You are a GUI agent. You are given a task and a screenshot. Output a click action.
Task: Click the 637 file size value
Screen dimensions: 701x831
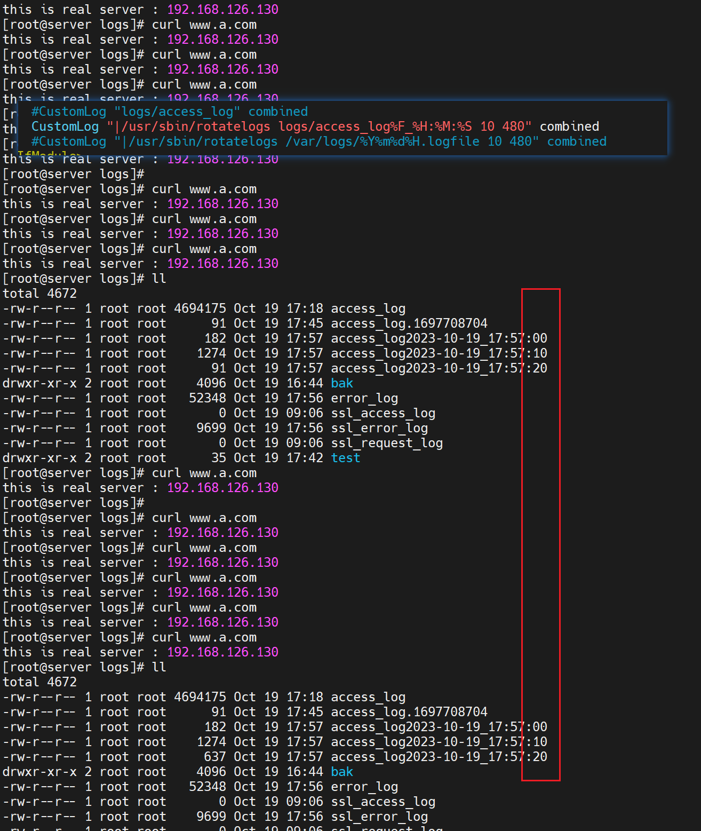pyautogui.click(x=215, y=757)
